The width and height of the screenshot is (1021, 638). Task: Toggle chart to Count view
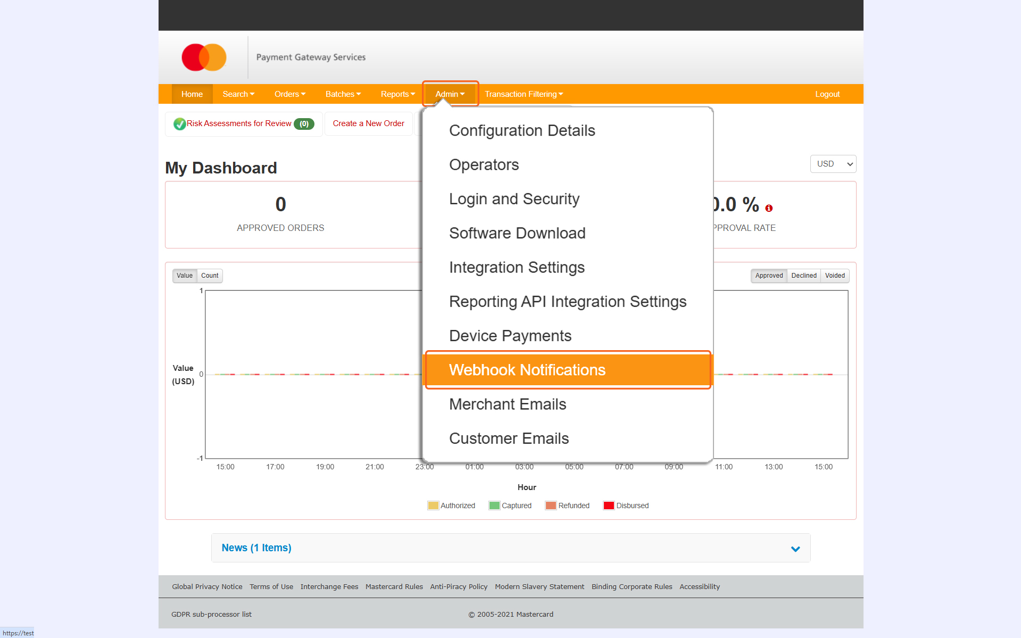[210, 276]
